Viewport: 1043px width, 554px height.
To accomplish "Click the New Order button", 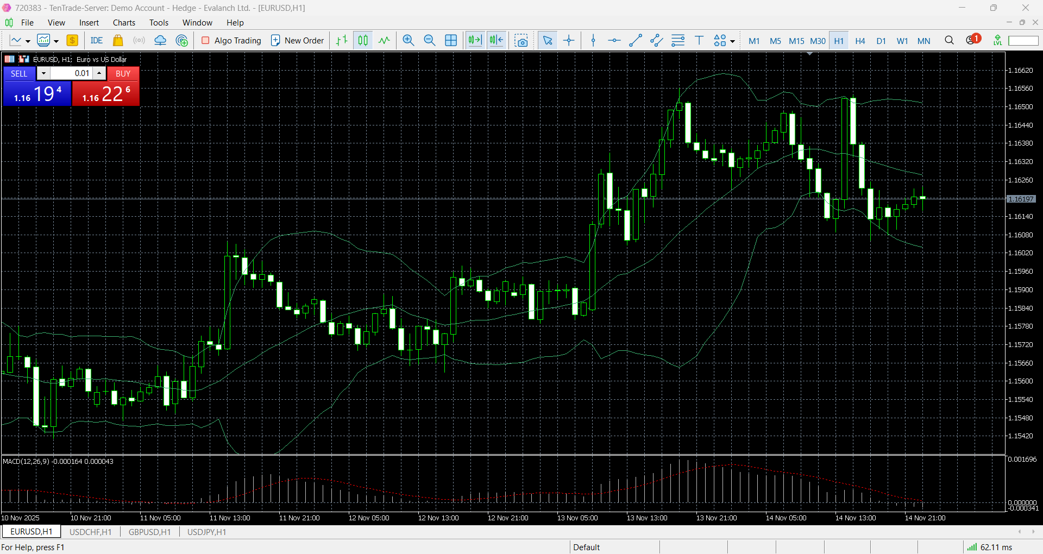I will (298, 41).
